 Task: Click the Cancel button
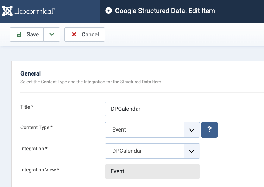pyautogui.click(x=84, y=35)
